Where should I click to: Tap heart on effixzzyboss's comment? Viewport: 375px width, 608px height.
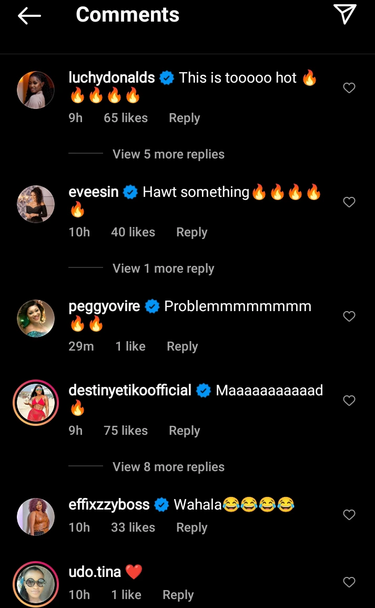pos(349,515)
